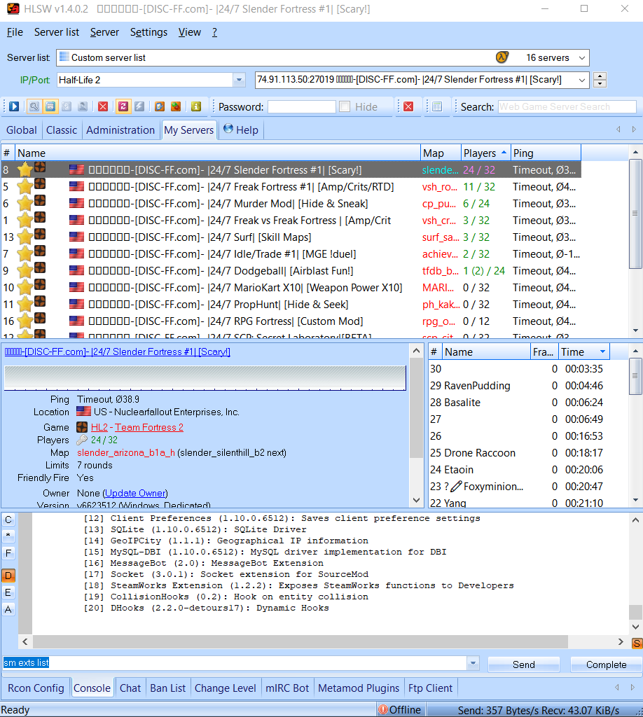The width and height of the screenshot is (643, 717).
Task: Check the Hide password checkbox
Action: 345,106
